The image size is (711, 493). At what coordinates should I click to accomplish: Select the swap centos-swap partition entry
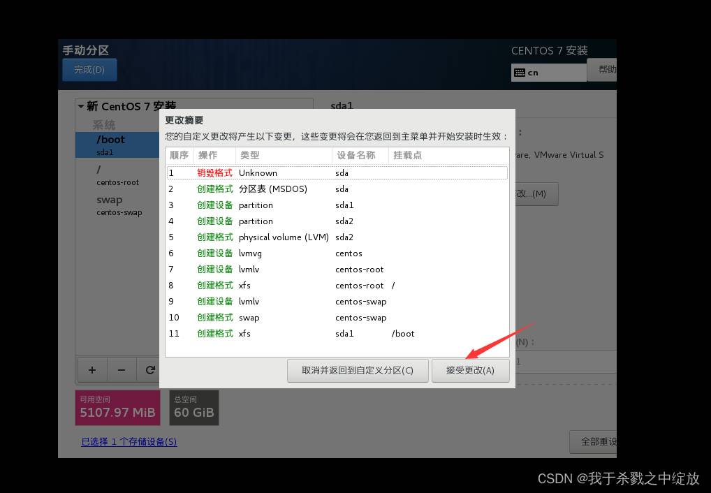[117, 205]
